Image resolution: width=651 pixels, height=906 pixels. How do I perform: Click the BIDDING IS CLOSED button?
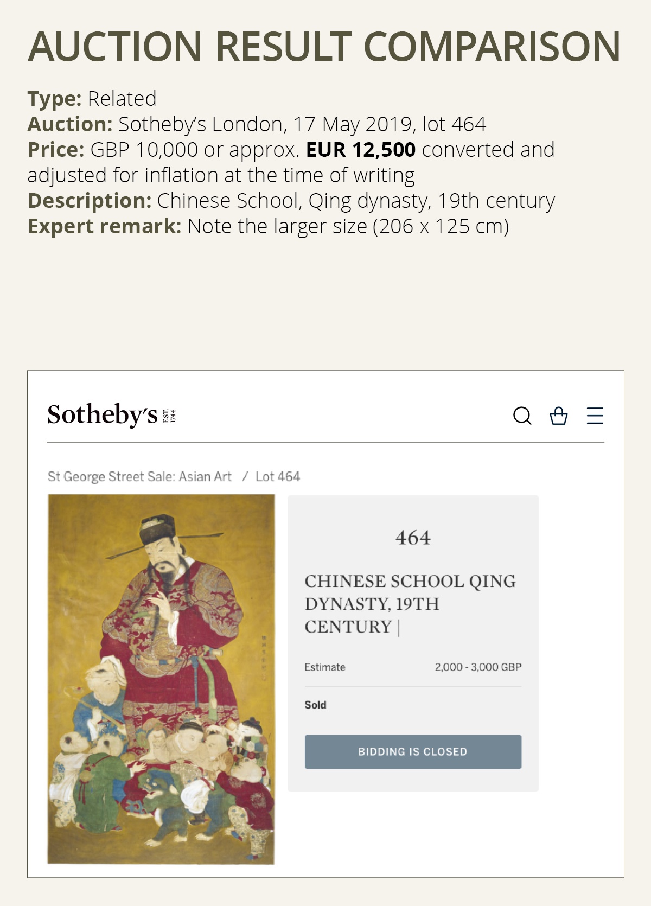[412, 752]
